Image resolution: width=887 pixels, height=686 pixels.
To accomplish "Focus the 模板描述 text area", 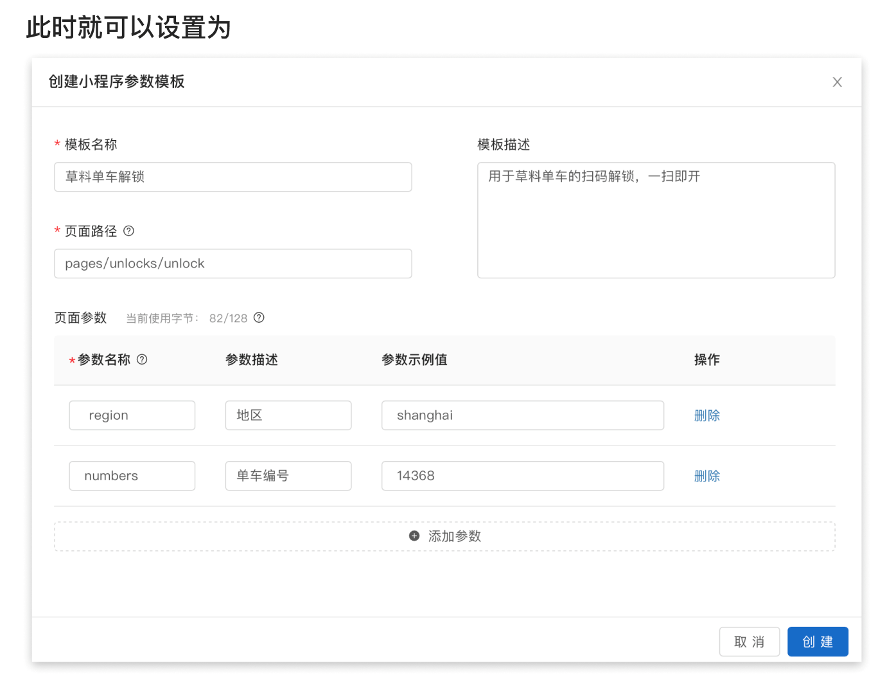I will click(656, 220).
